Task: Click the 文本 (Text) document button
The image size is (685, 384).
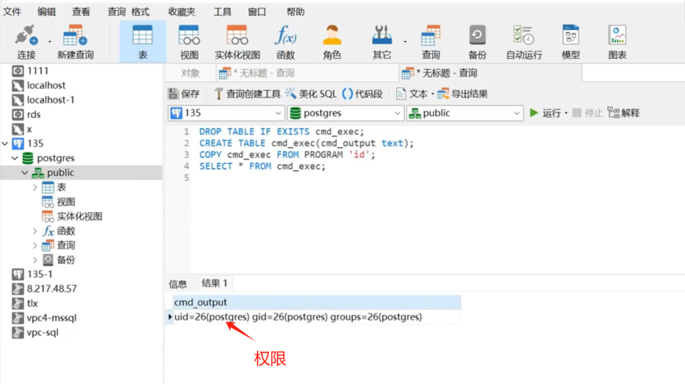Action: [412, 94]
